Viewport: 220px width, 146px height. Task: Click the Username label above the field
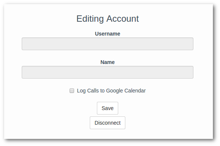[107, 34]
